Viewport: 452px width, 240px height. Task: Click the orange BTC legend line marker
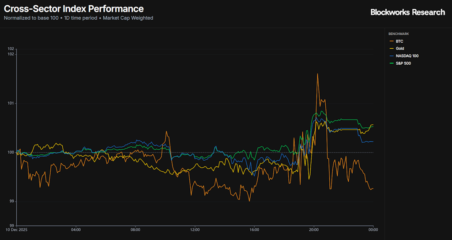tap(391, 41)
